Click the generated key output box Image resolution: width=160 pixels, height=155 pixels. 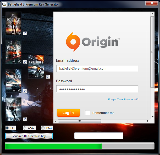click(x=99, y=136)
